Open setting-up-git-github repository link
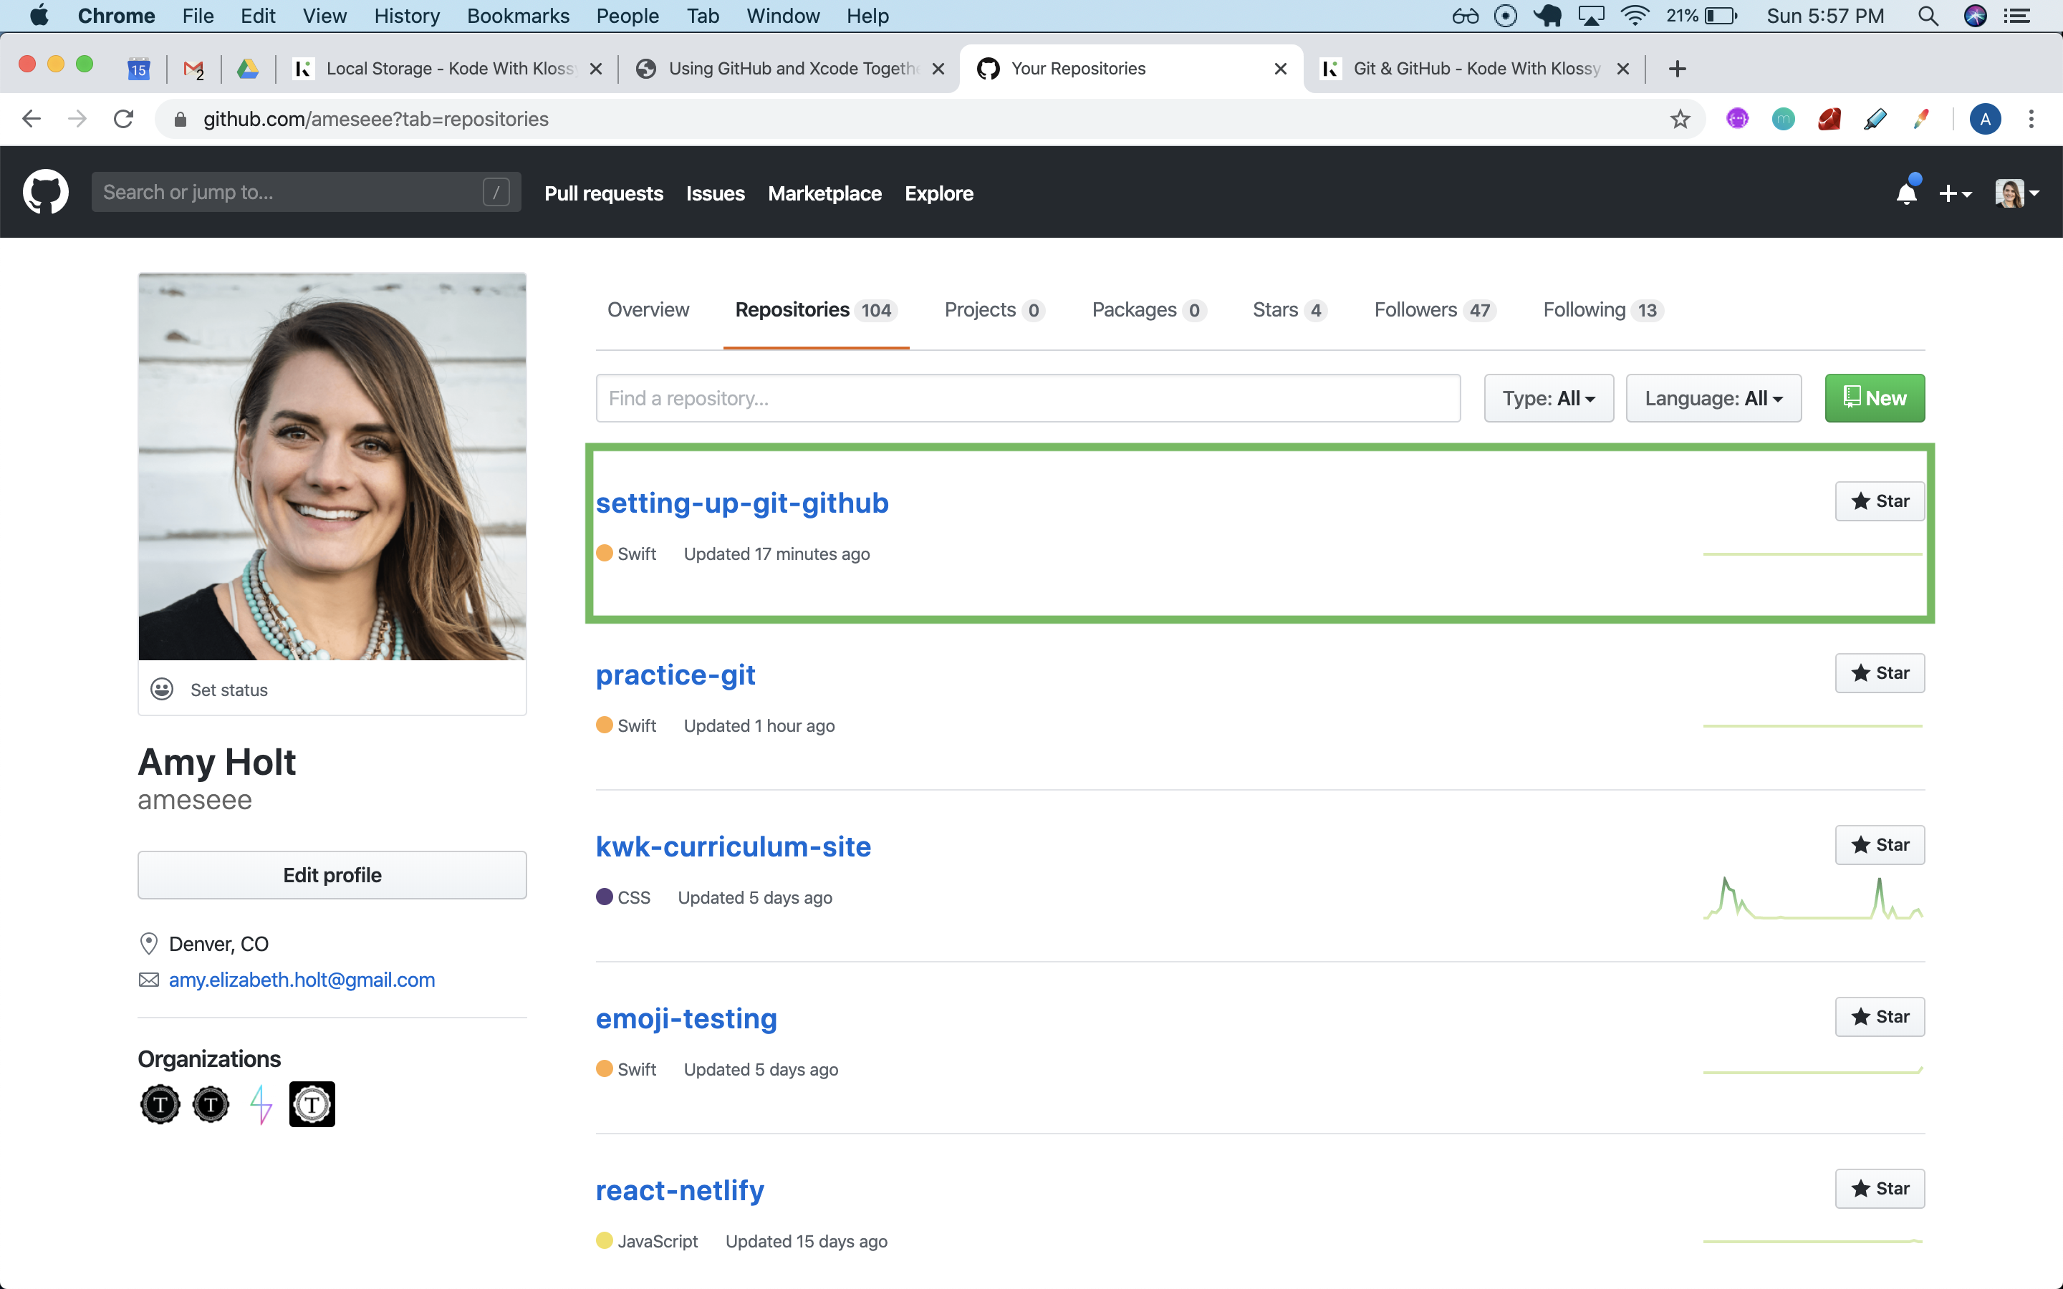2063x1289 pixels. point(743,502)
